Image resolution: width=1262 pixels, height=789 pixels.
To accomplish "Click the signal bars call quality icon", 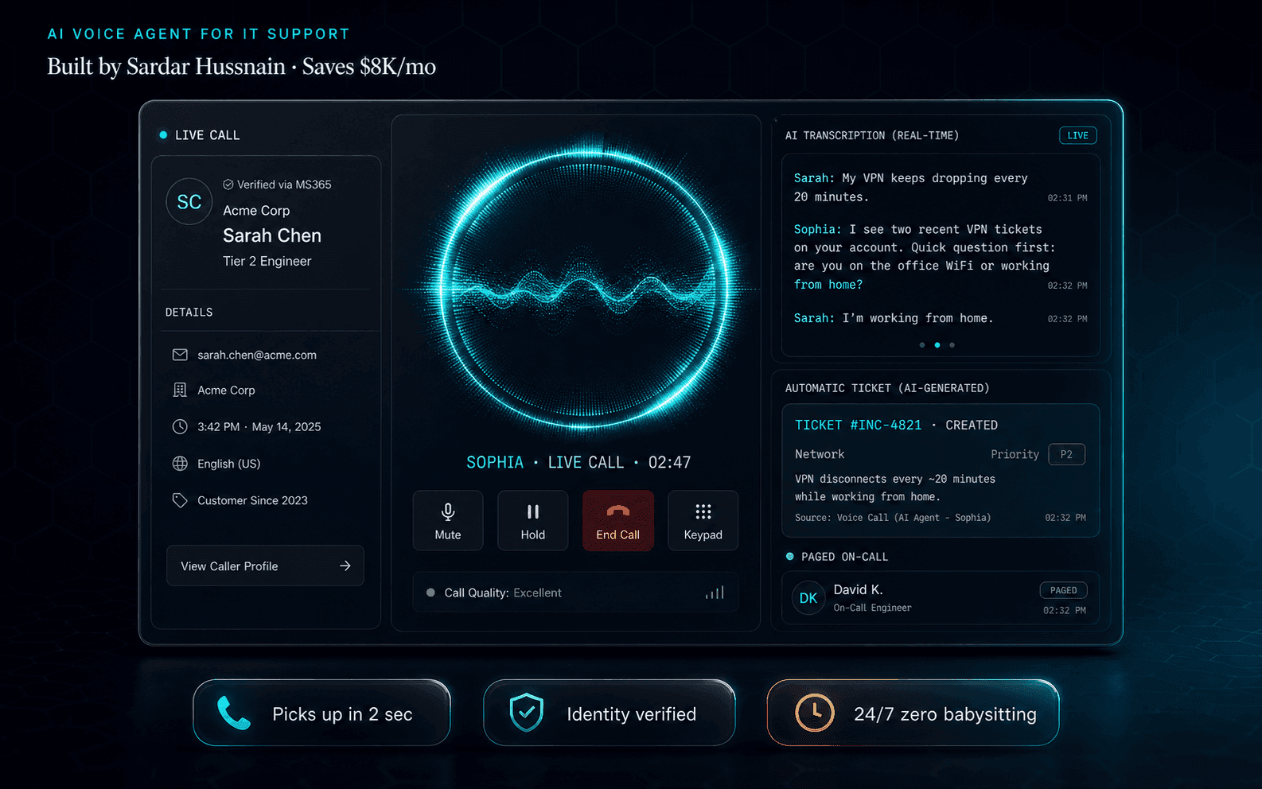I will pos(715,593).
